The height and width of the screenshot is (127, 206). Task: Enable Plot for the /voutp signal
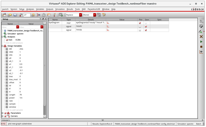coord(140,30)
